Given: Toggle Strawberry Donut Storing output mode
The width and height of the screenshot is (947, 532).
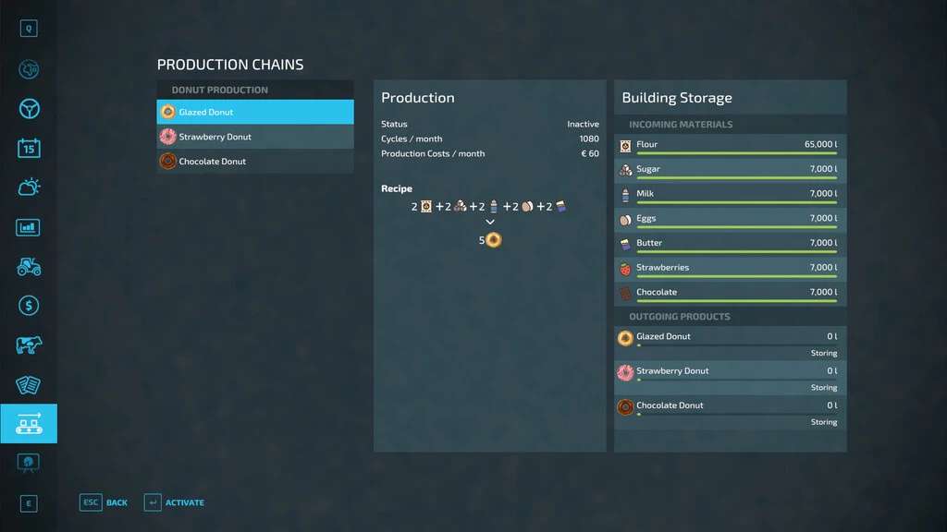Looking at the screenshot, I should coord(823,388).
